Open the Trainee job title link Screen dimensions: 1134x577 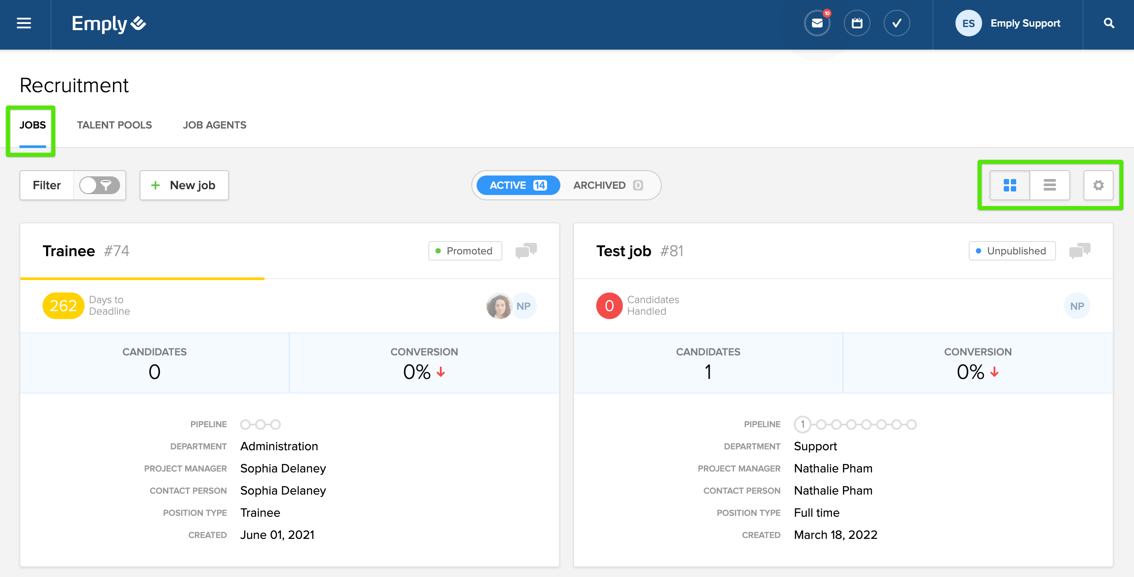click(69, 251)
